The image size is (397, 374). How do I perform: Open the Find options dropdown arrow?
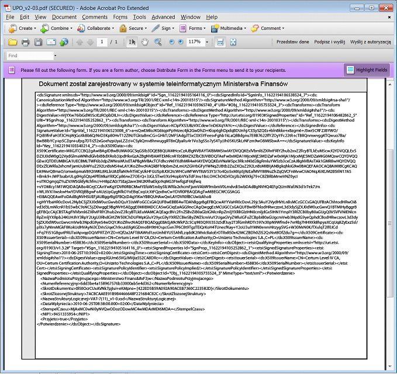click(x=55, y=56)
